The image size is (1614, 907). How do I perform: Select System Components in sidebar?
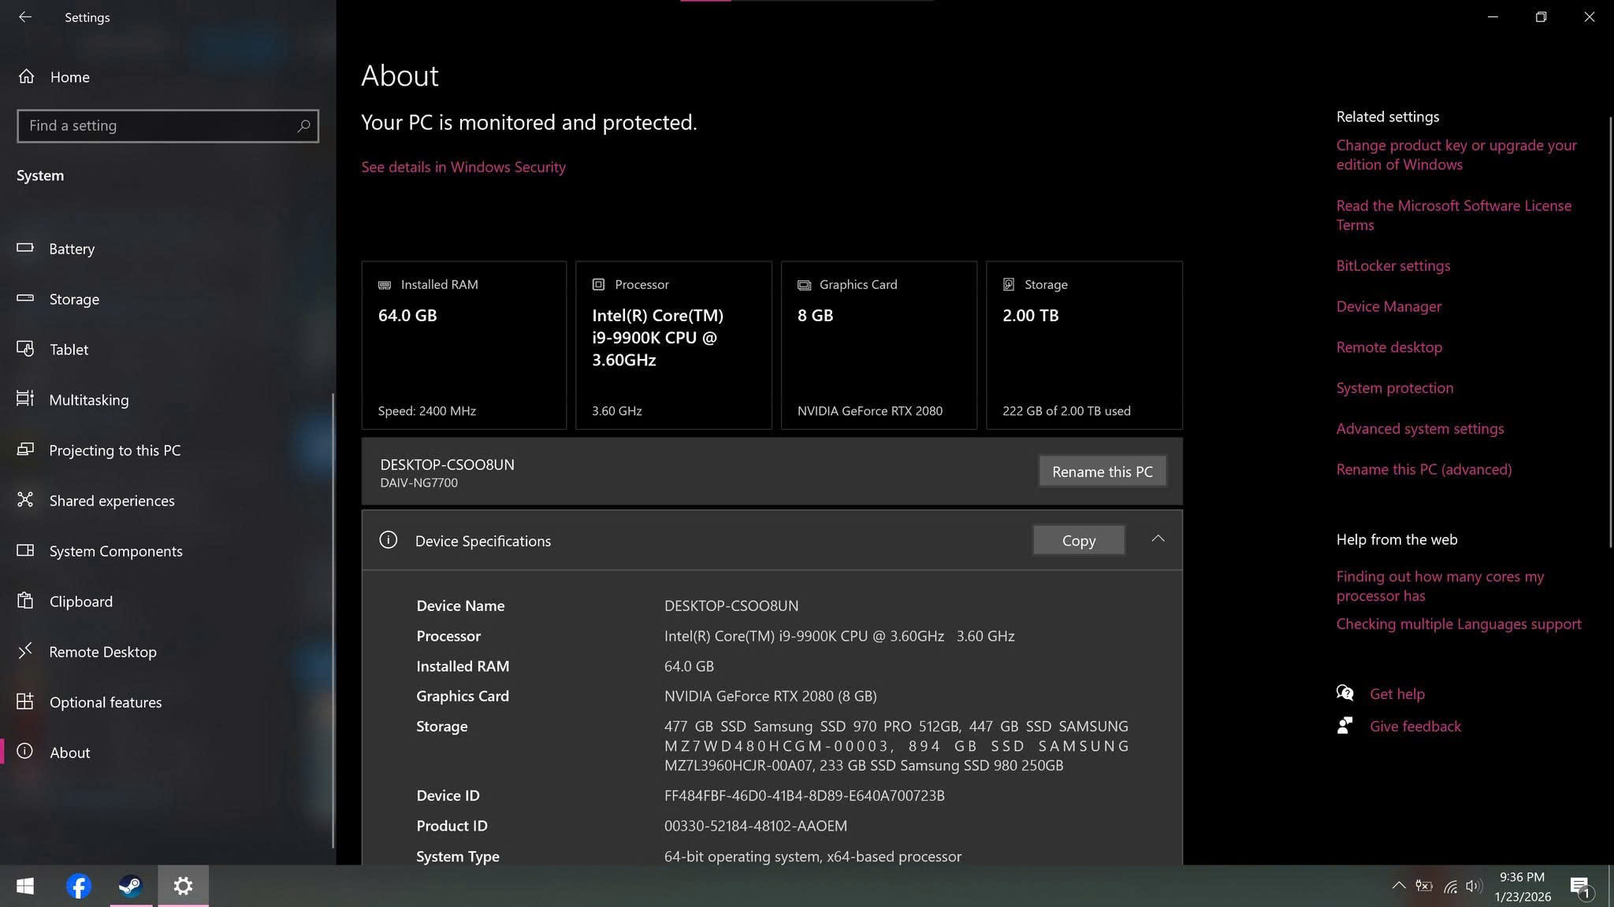tap(115, 551)
